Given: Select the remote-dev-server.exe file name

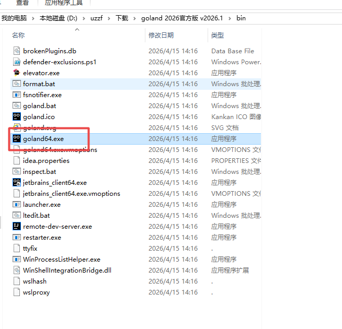Looking at the screenshot, I should pyautogui.click(x=58, y=227).
